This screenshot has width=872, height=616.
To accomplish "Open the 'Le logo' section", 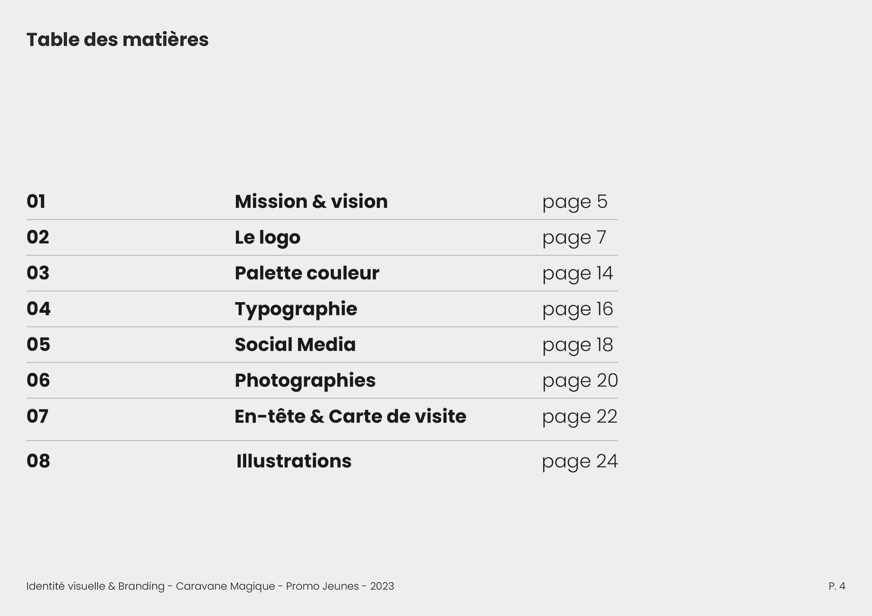I will click(x=268, y=237).
